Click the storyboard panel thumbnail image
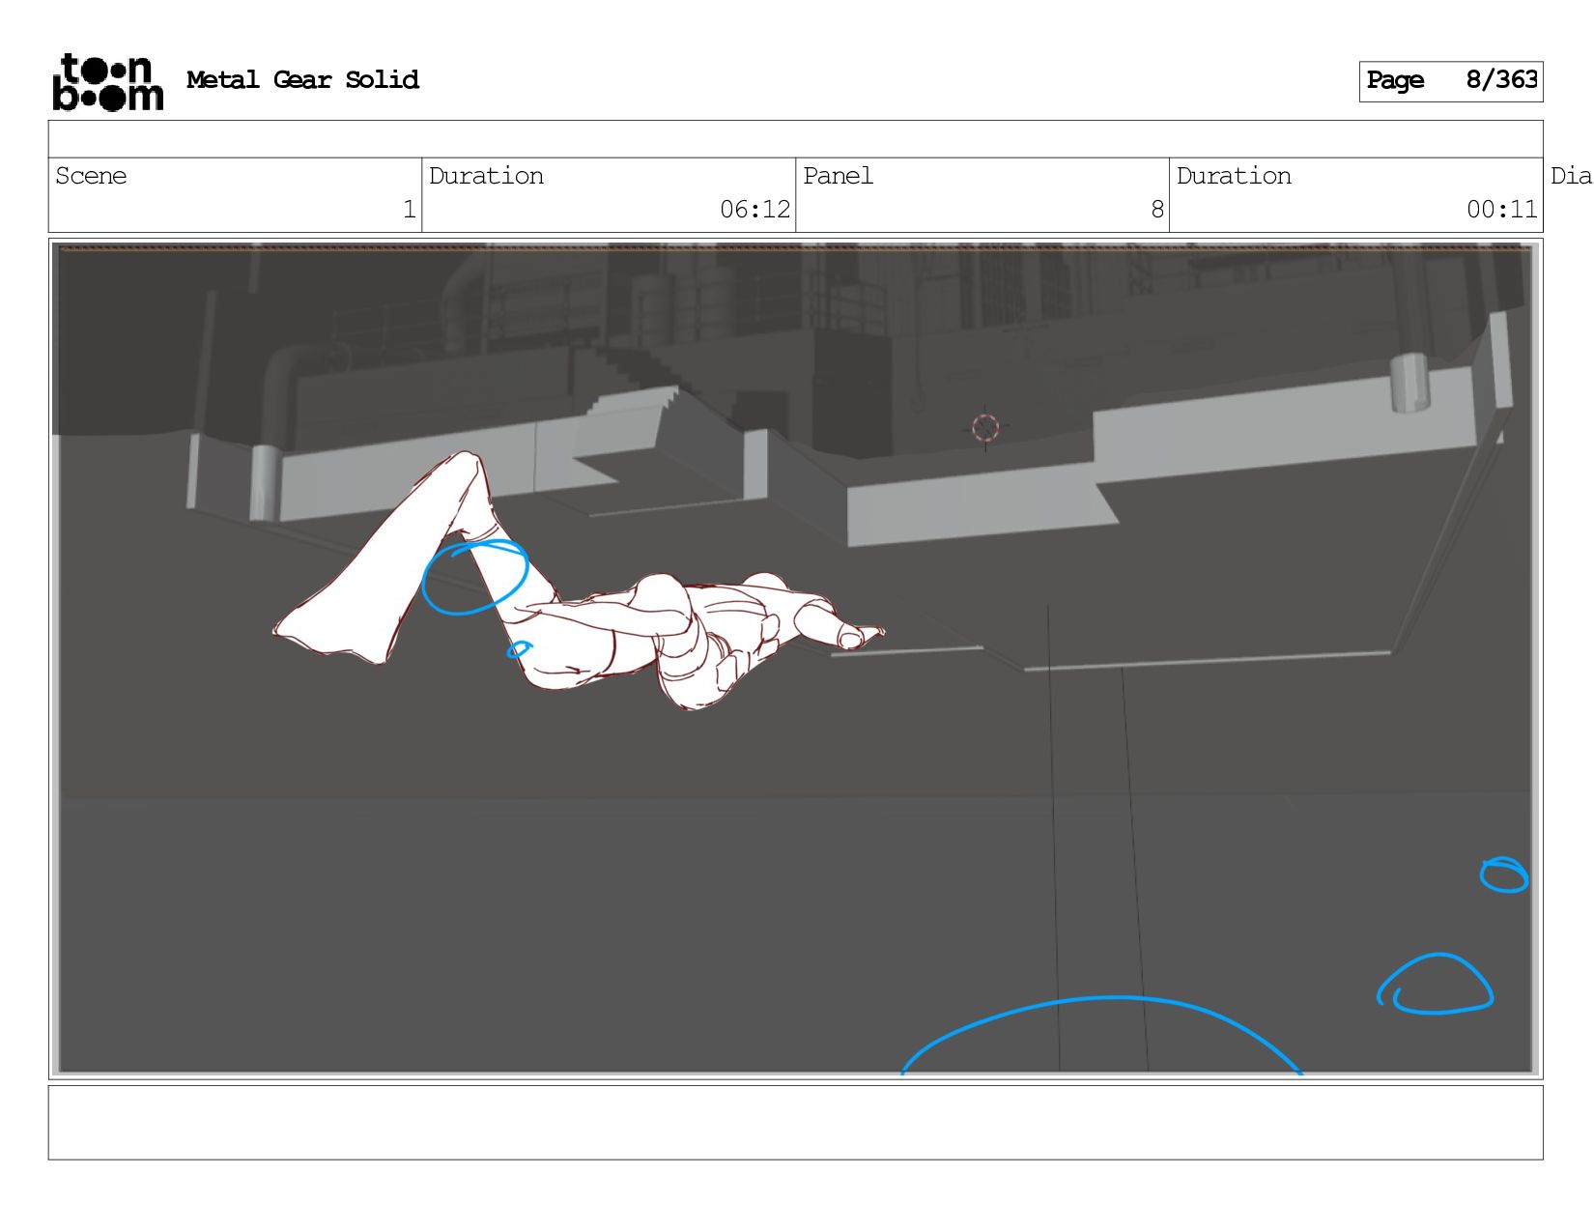Viewport: 1594px width, 1232px height. click(x=795, y=659)
